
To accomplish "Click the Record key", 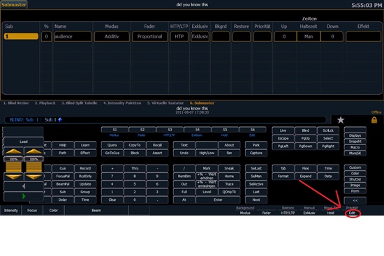I will pos(85,168).
